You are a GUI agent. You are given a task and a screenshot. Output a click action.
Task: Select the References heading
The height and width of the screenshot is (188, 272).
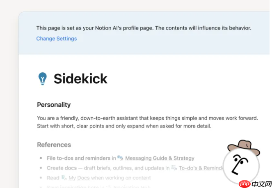click(x=54, y=144)
